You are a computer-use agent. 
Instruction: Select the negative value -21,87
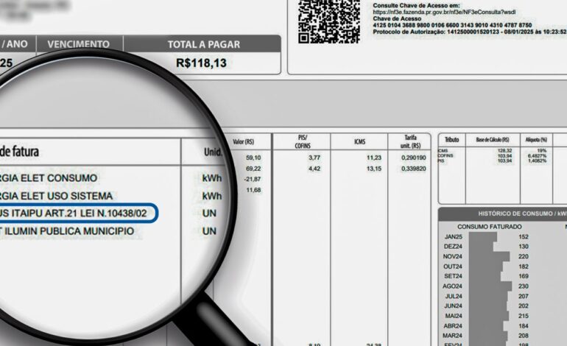click(x=252, y=179)
